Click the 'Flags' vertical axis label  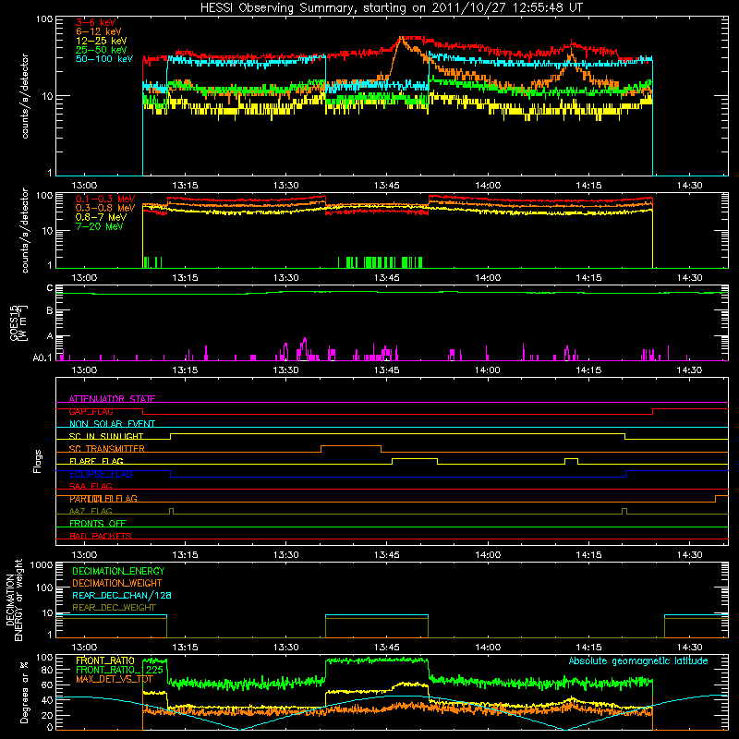38,461
